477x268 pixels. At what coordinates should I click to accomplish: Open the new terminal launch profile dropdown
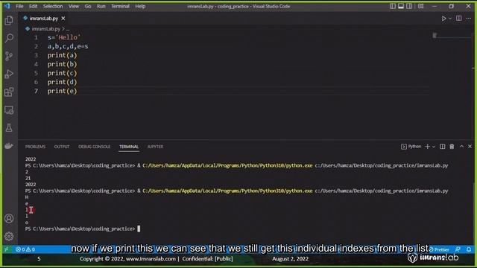pos(434,147)
